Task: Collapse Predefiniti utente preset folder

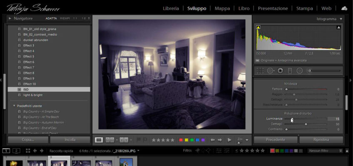Action: (x=14, y=106)
